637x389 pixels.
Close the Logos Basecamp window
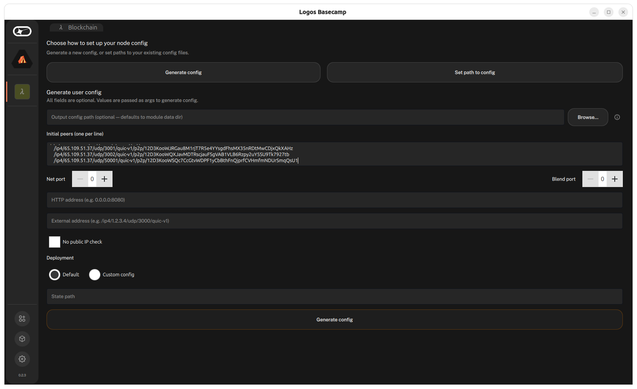623,12
